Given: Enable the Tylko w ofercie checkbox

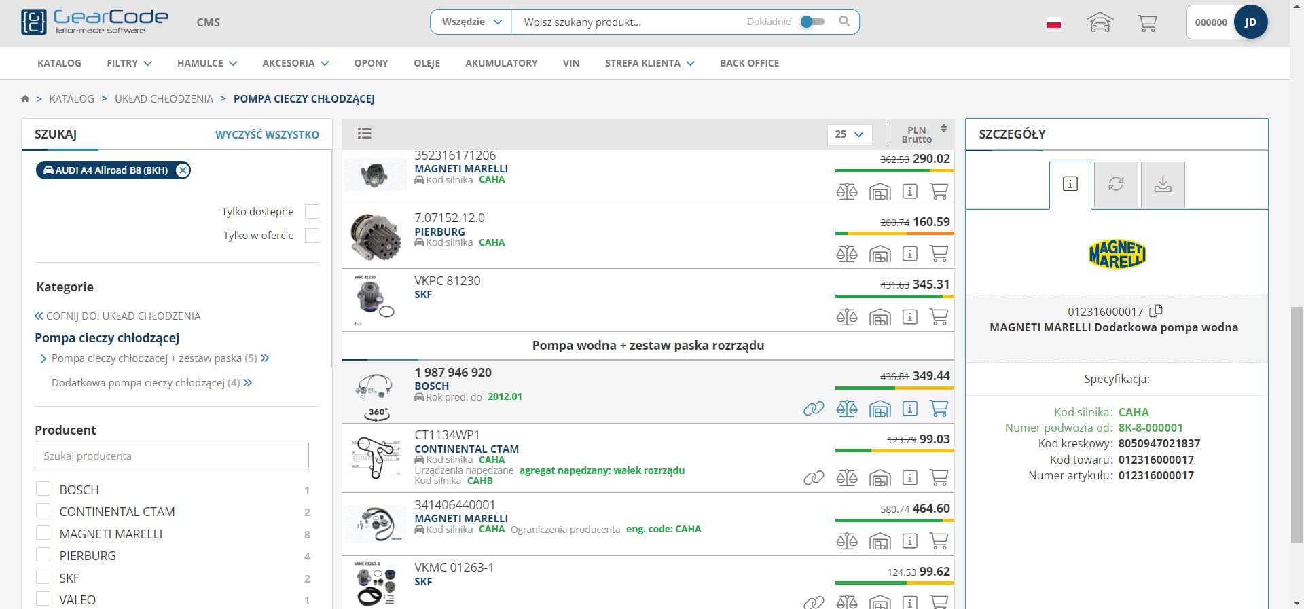Looking at the screenshot, I should 312,236.
